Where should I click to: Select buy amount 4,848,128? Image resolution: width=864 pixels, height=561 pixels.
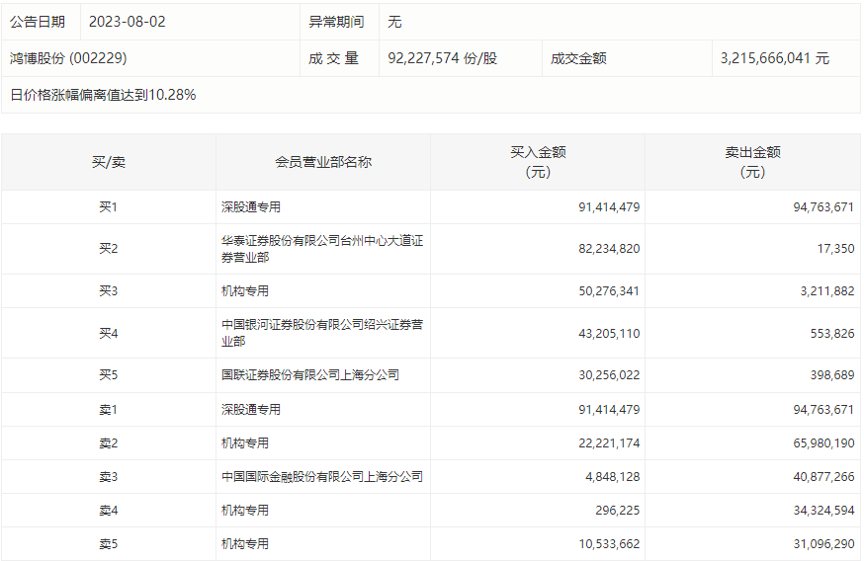point(613,477)
